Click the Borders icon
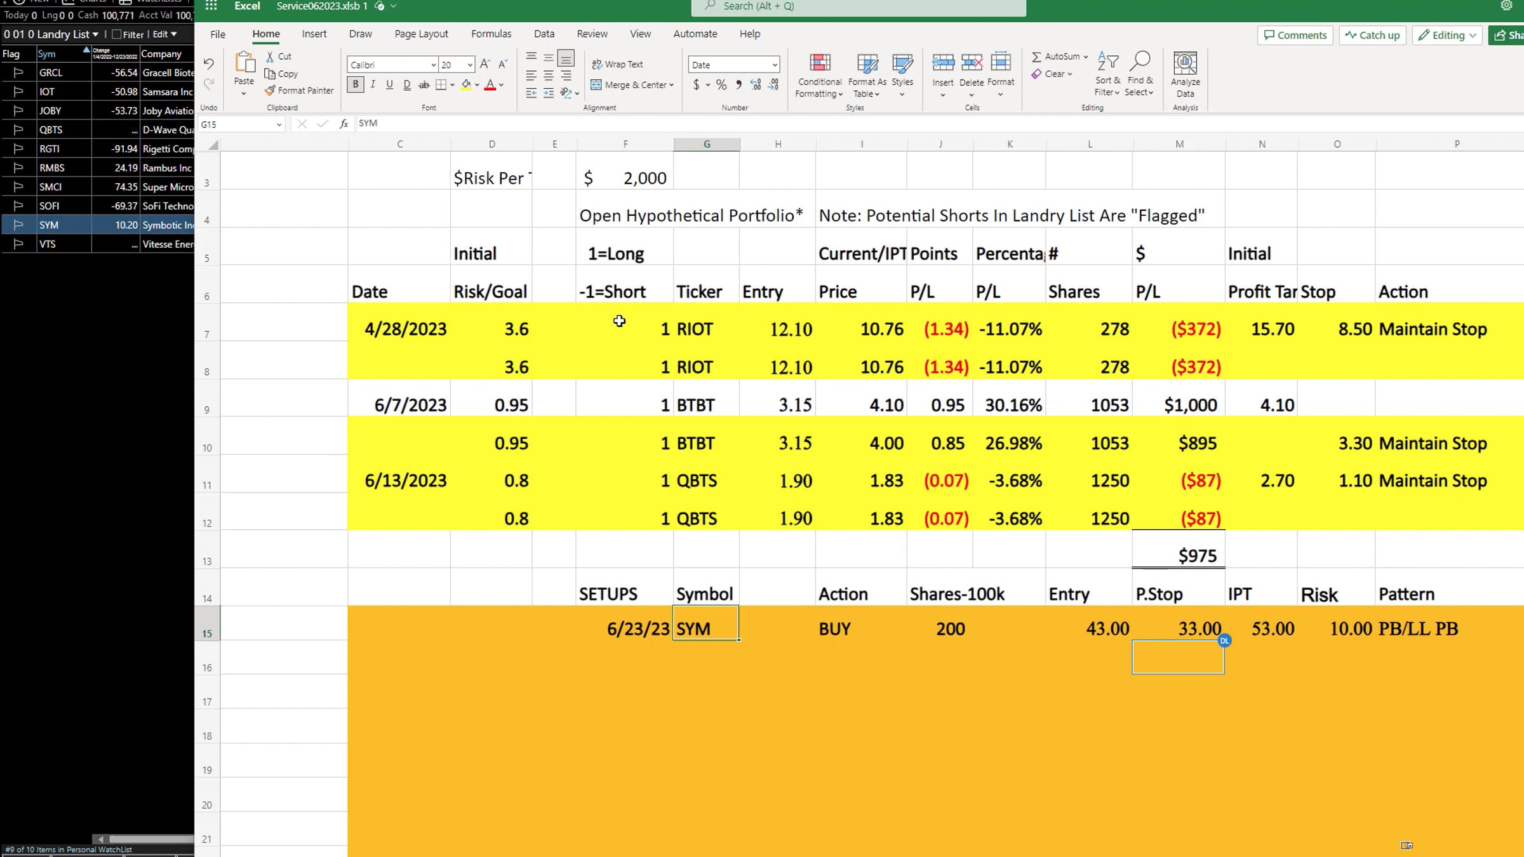 [441, 84]
